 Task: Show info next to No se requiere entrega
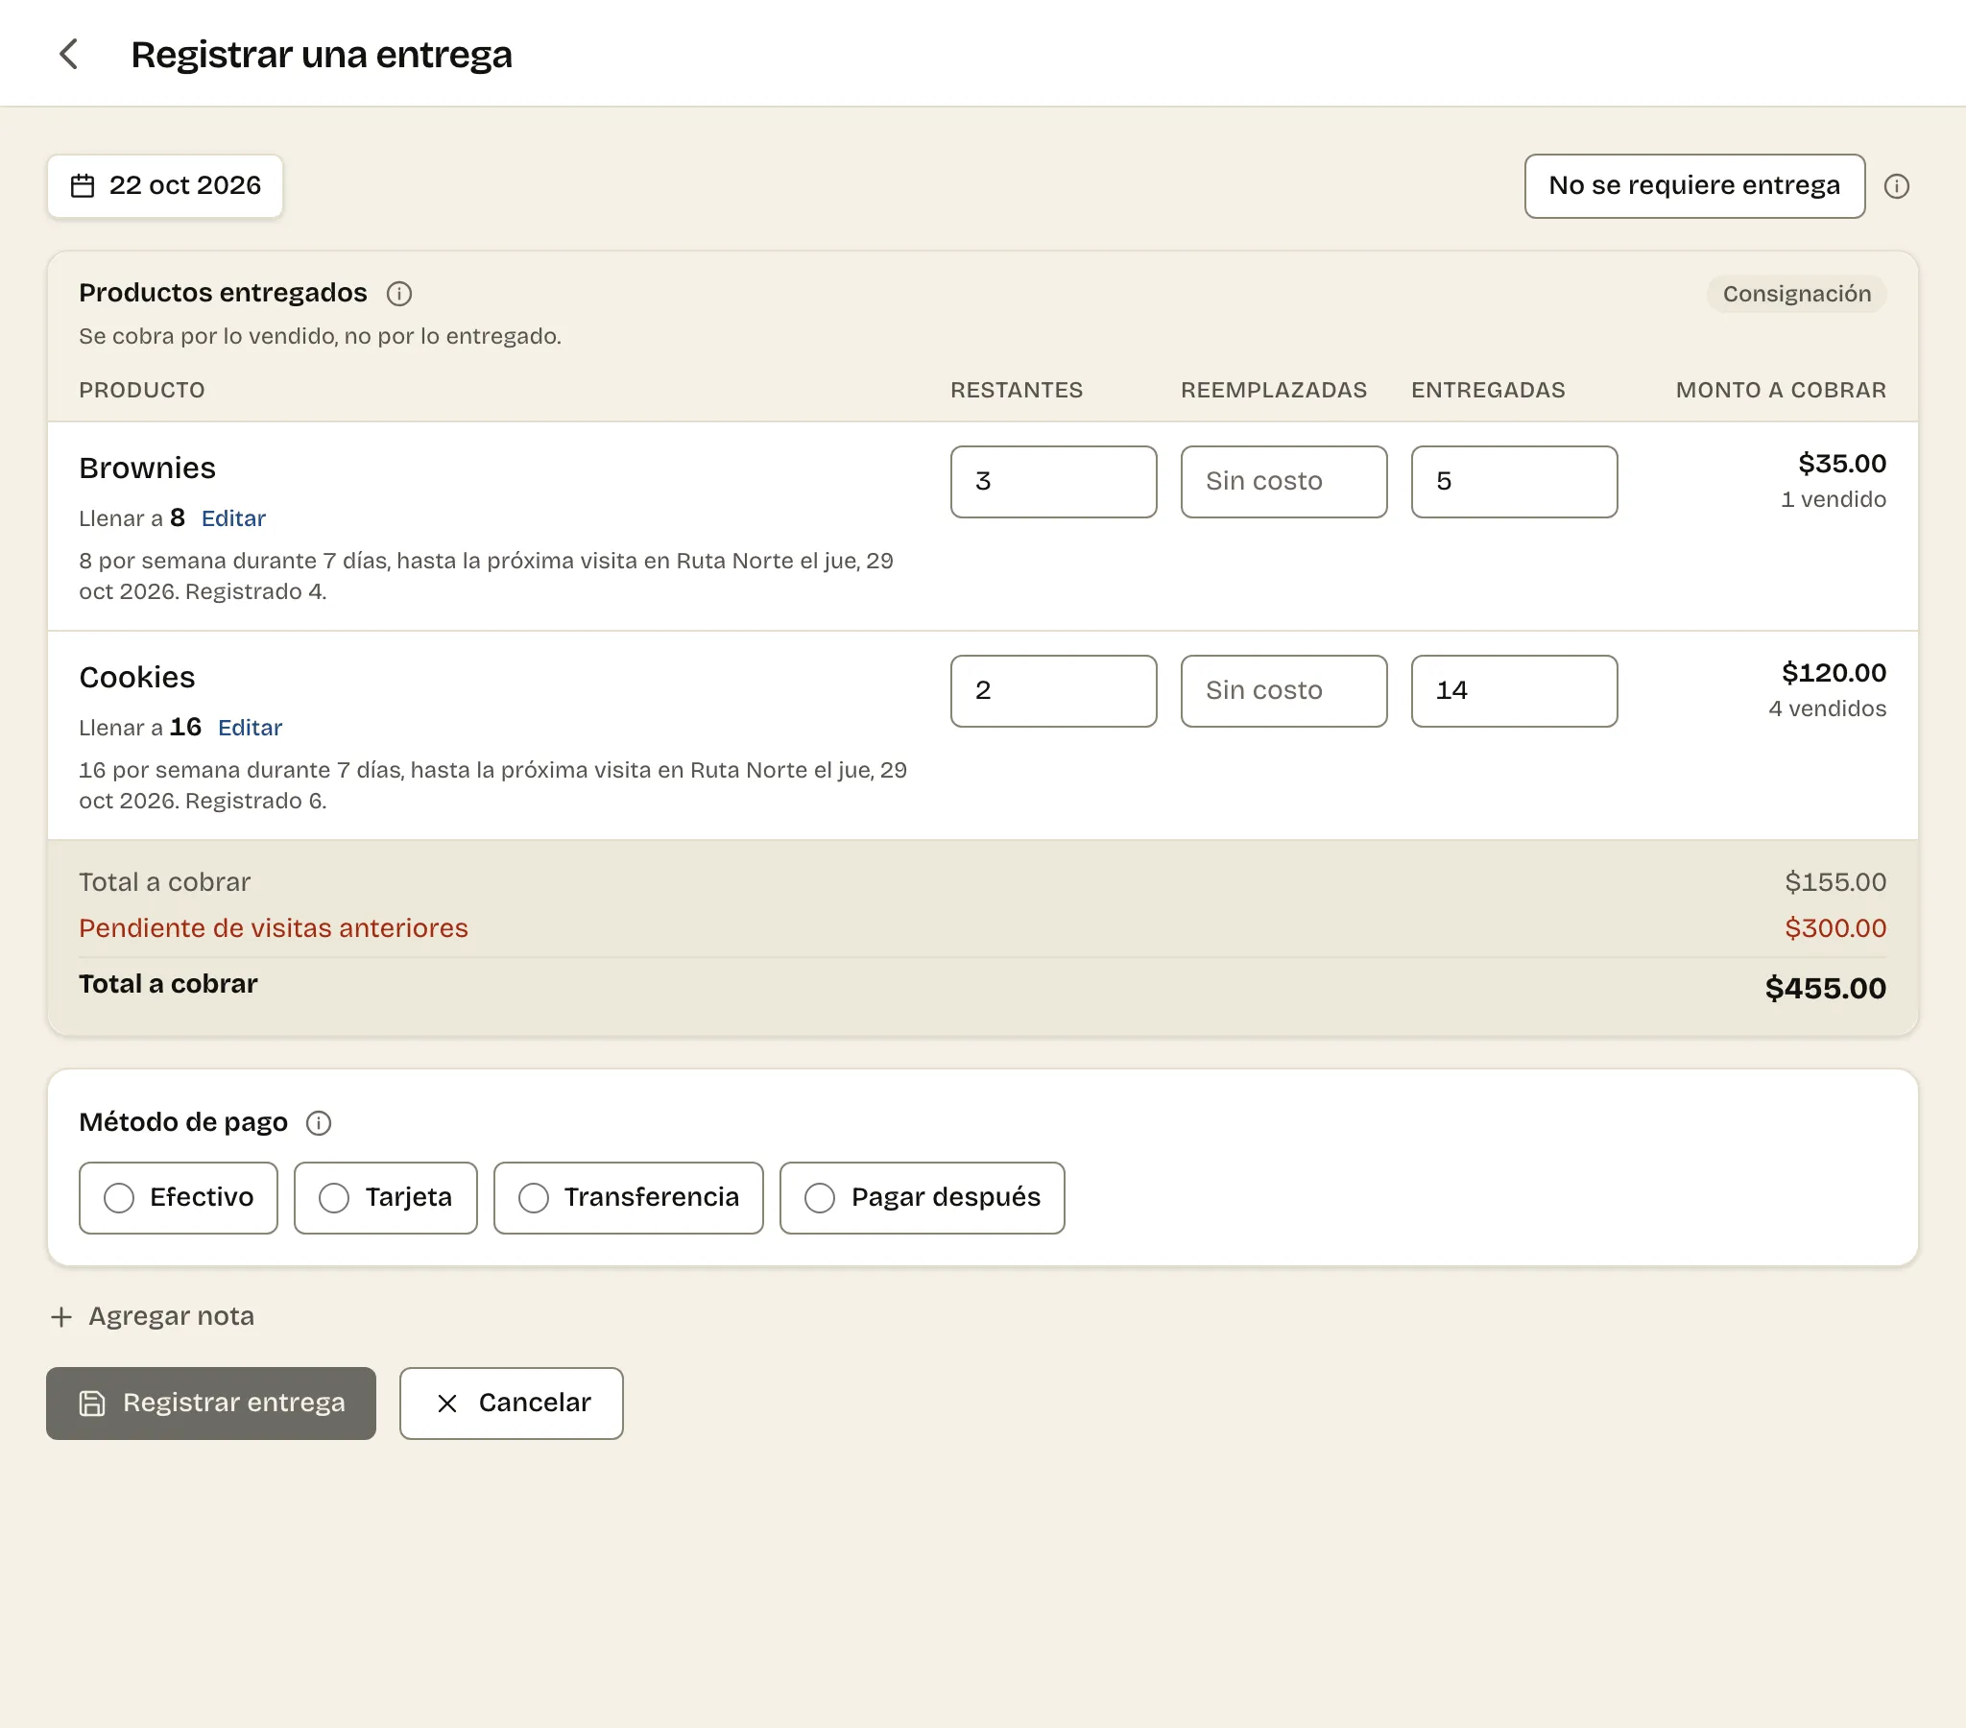tap(1896, 185)
